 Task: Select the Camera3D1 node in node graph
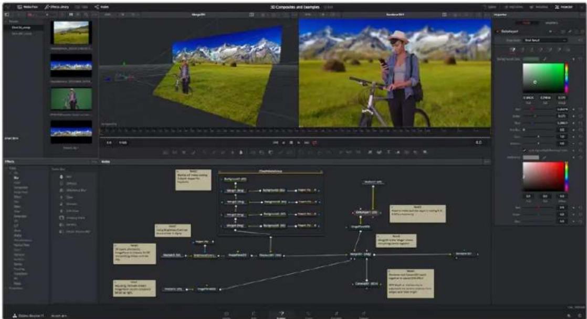(366, 284)
